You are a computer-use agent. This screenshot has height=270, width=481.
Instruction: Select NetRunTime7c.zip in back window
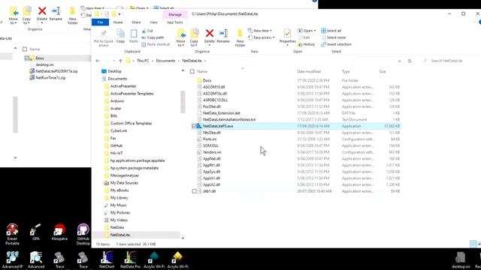coord(50,78)
